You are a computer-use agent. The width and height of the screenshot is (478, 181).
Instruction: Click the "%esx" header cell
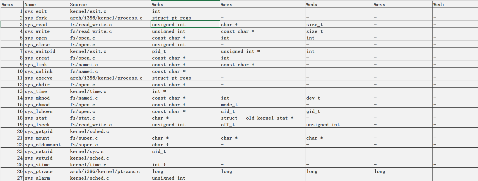(x=402, y=4)
